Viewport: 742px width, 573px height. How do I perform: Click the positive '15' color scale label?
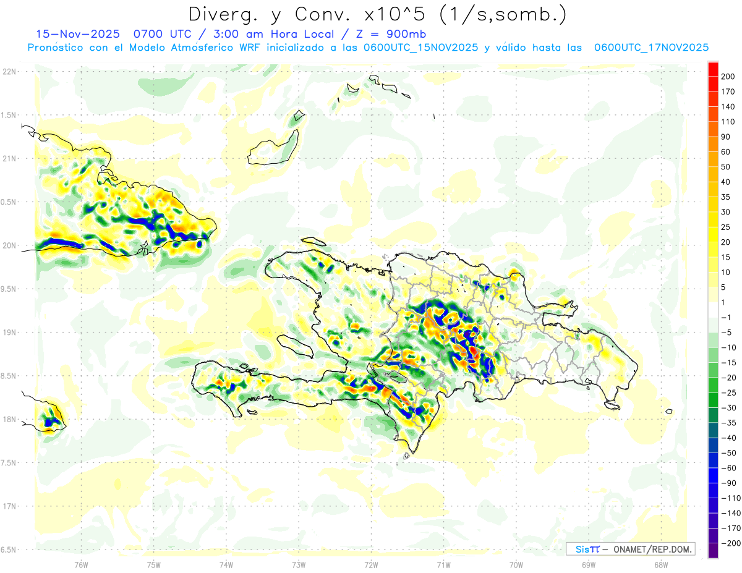click(726, 257)
